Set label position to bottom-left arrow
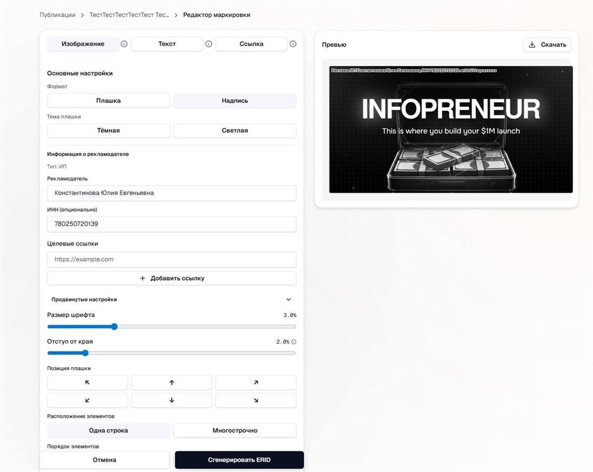 87,400
